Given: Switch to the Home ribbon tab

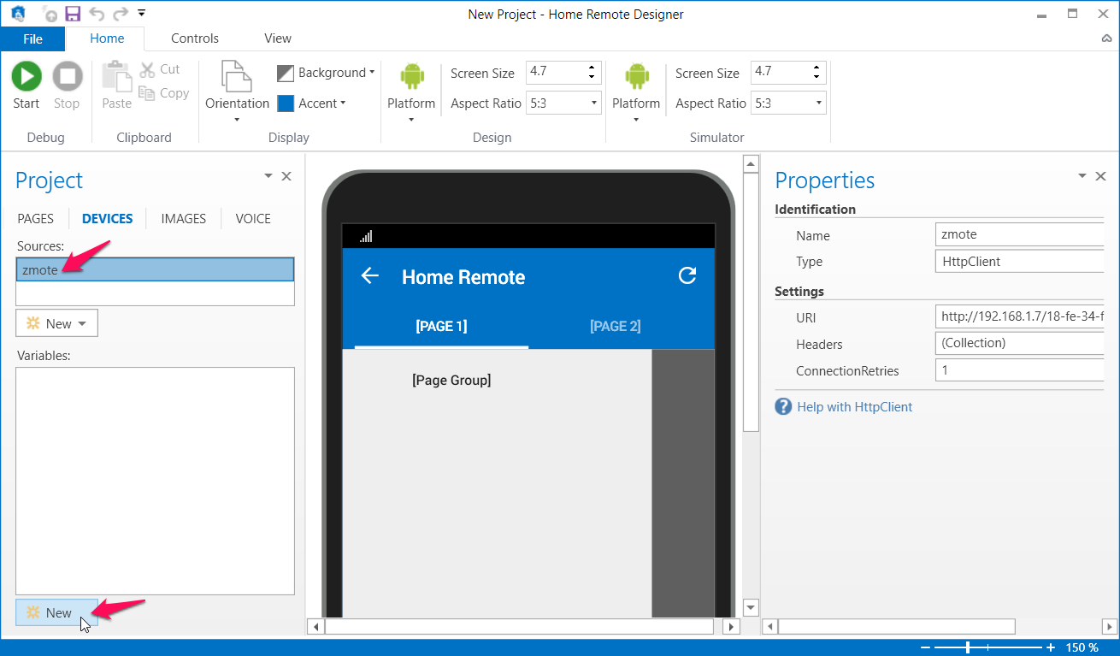Looking at the screenshot, I should click(107, 38).
